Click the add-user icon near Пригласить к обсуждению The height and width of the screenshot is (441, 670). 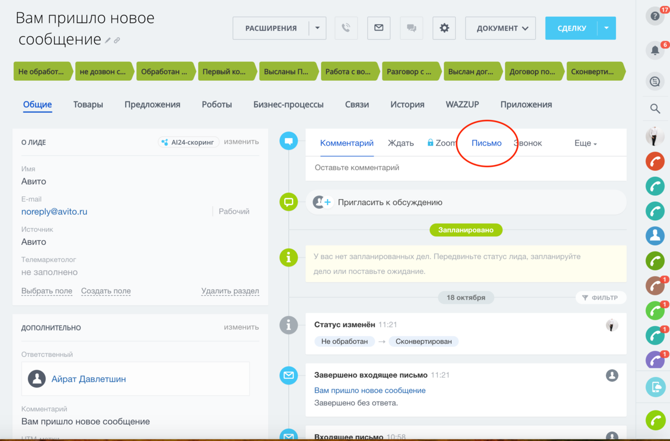tap(322, 202)
